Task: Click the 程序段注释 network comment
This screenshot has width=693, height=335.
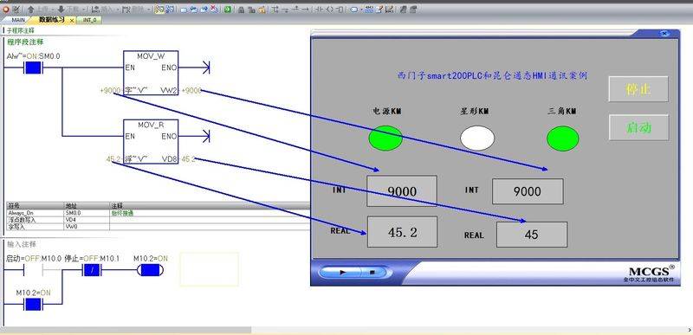Action: 25,42
